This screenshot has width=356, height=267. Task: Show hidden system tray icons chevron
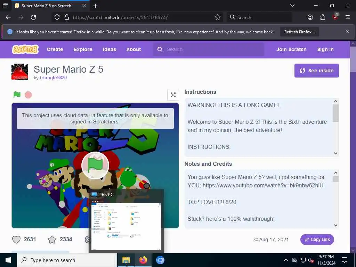(x=286, y=260)
